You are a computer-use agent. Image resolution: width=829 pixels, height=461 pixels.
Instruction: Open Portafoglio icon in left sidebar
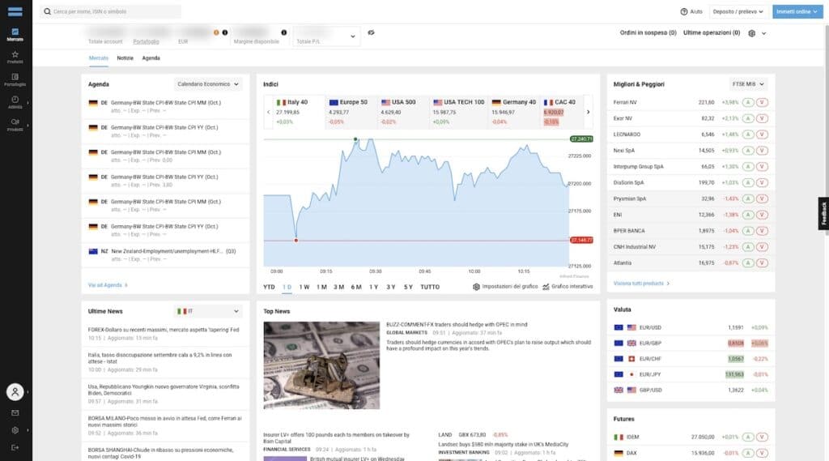(15, 78)
